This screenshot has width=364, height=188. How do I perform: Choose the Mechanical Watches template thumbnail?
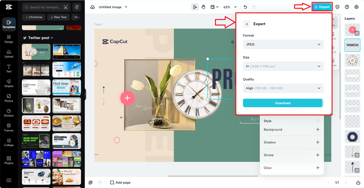(67, 141)
